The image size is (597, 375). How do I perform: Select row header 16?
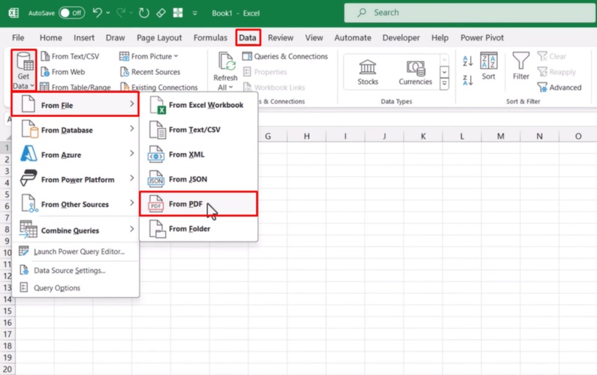[x=8, y=322]
